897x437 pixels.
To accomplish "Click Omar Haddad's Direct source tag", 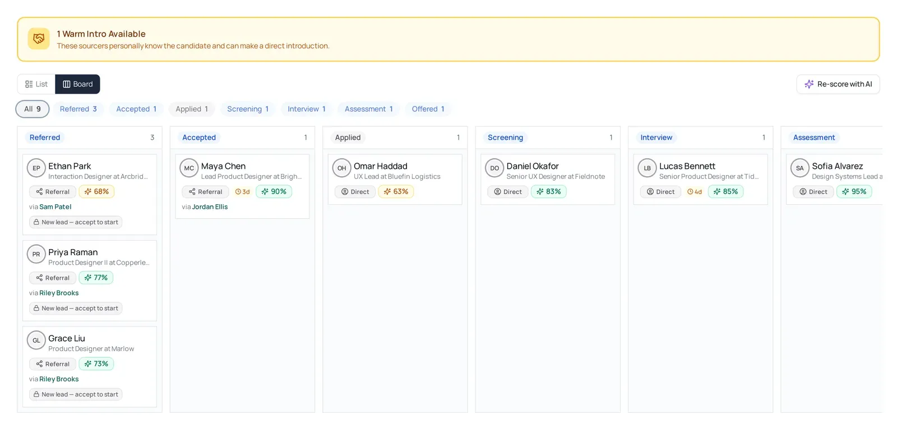I will 355,192.
